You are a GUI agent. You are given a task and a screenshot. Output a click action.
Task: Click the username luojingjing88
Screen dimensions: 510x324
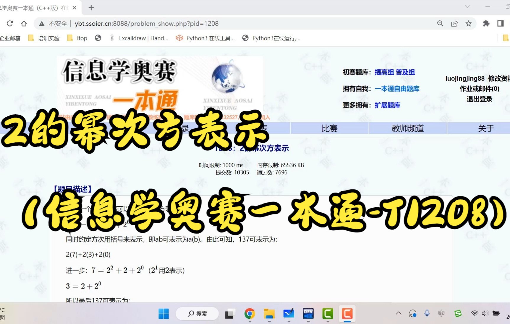tap(465, 78)
